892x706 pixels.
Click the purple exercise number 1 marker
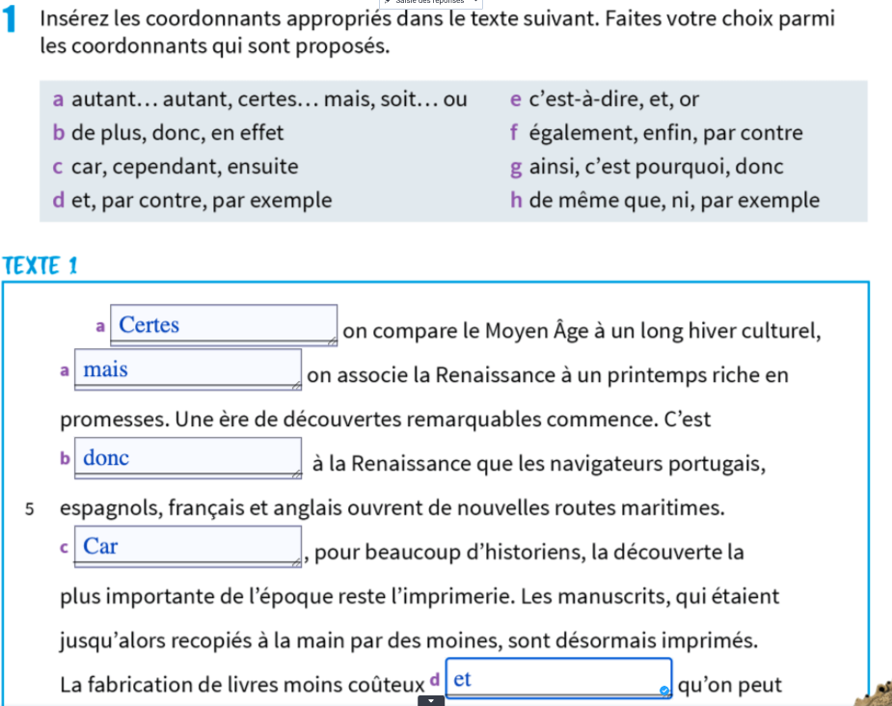click(x=10, y=19)
